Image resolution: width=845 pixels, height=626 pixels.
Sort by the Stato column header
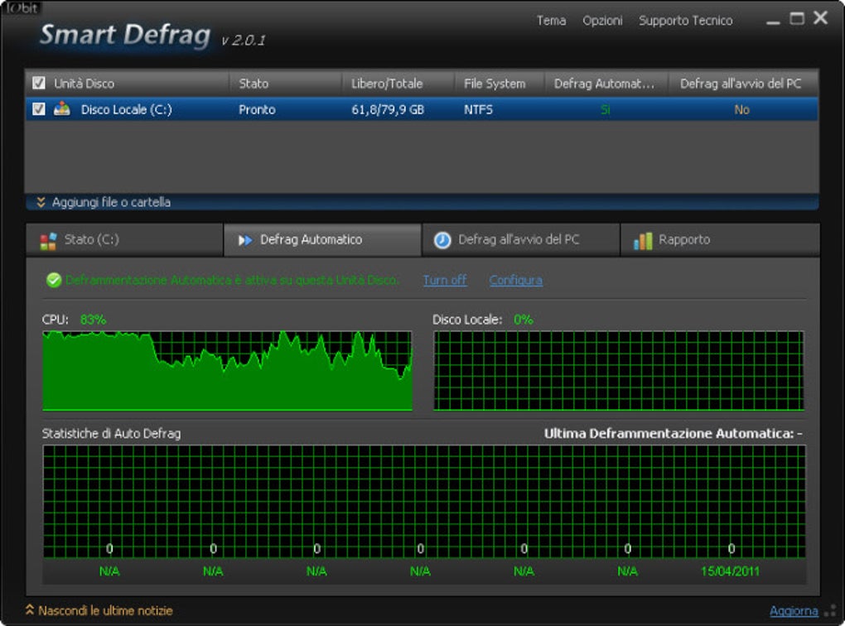tap(286, 83)
